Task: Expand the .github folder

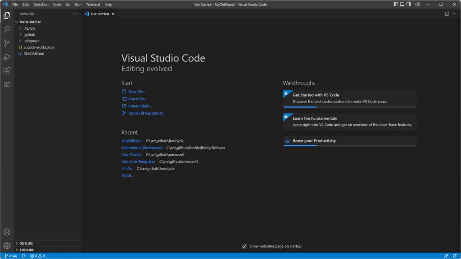Action: coord(48,35)
